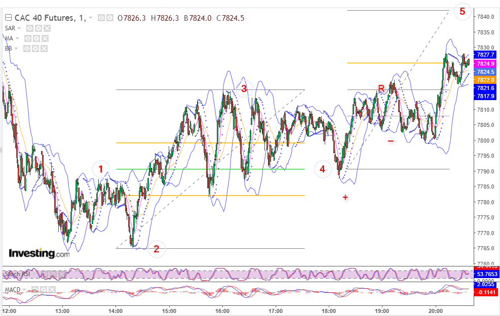Viewport: 500px width, 316px height.
Task: Click the 12:00 time axis label
Action: point(9,311)
